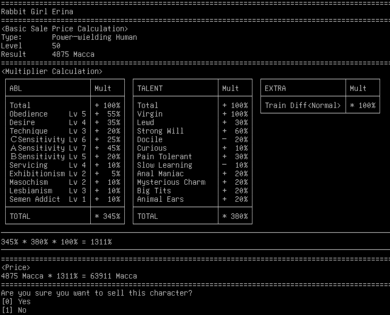Image resolution: width=390 pixels, height=315 pixels.
Task: Click the Mysterious Charm talent row
Action: click(192, 182)
